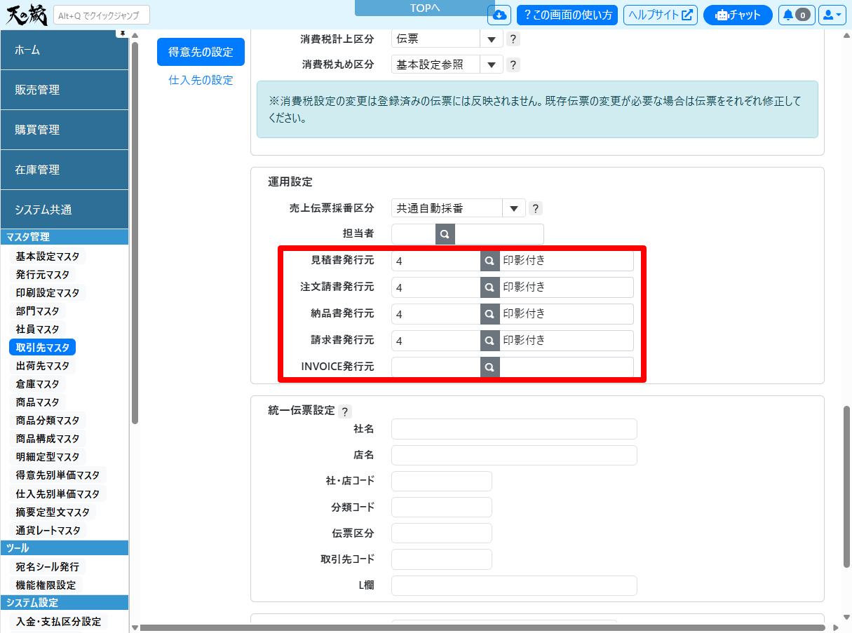
Task: Open the 売上伝票採番区分 dropdown
Action: 514,208
